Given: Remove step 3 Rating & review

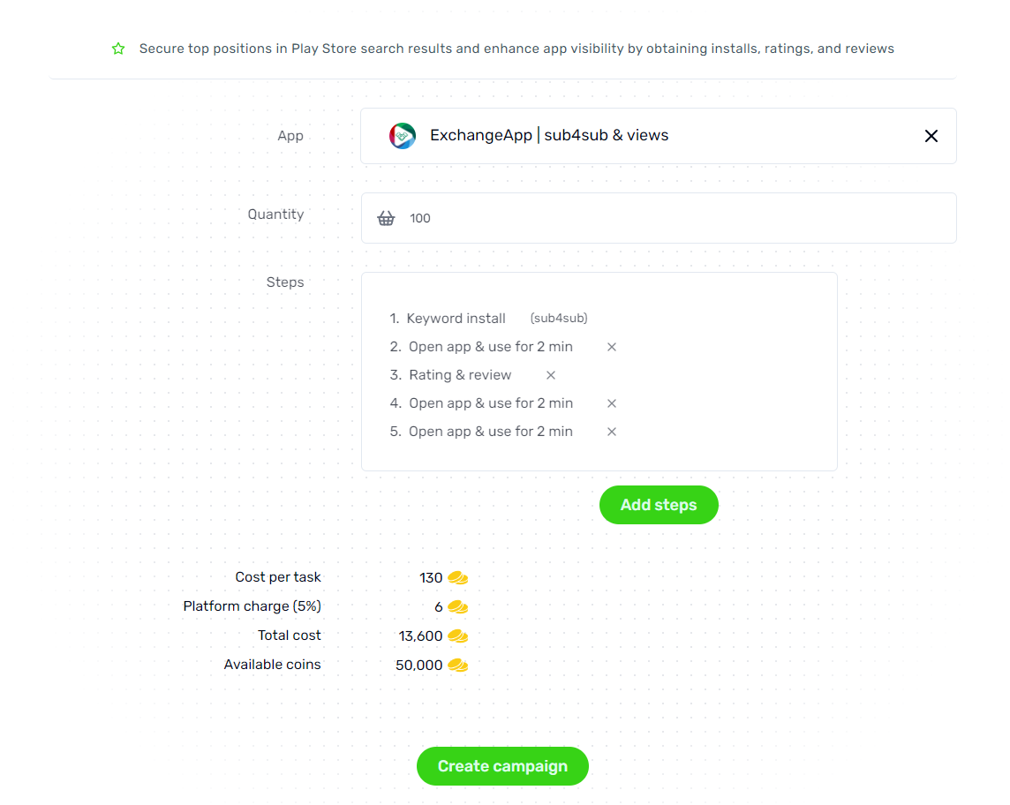Looking at the screenshot, I should pos(551,375).
